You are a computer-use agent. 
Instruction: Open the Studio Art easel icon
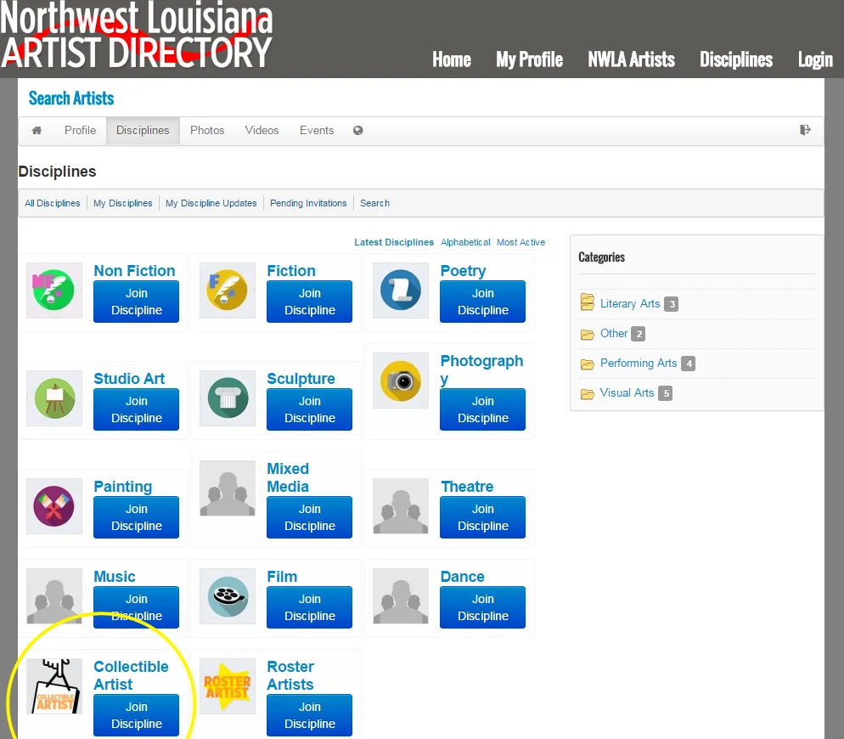point(54,398)
